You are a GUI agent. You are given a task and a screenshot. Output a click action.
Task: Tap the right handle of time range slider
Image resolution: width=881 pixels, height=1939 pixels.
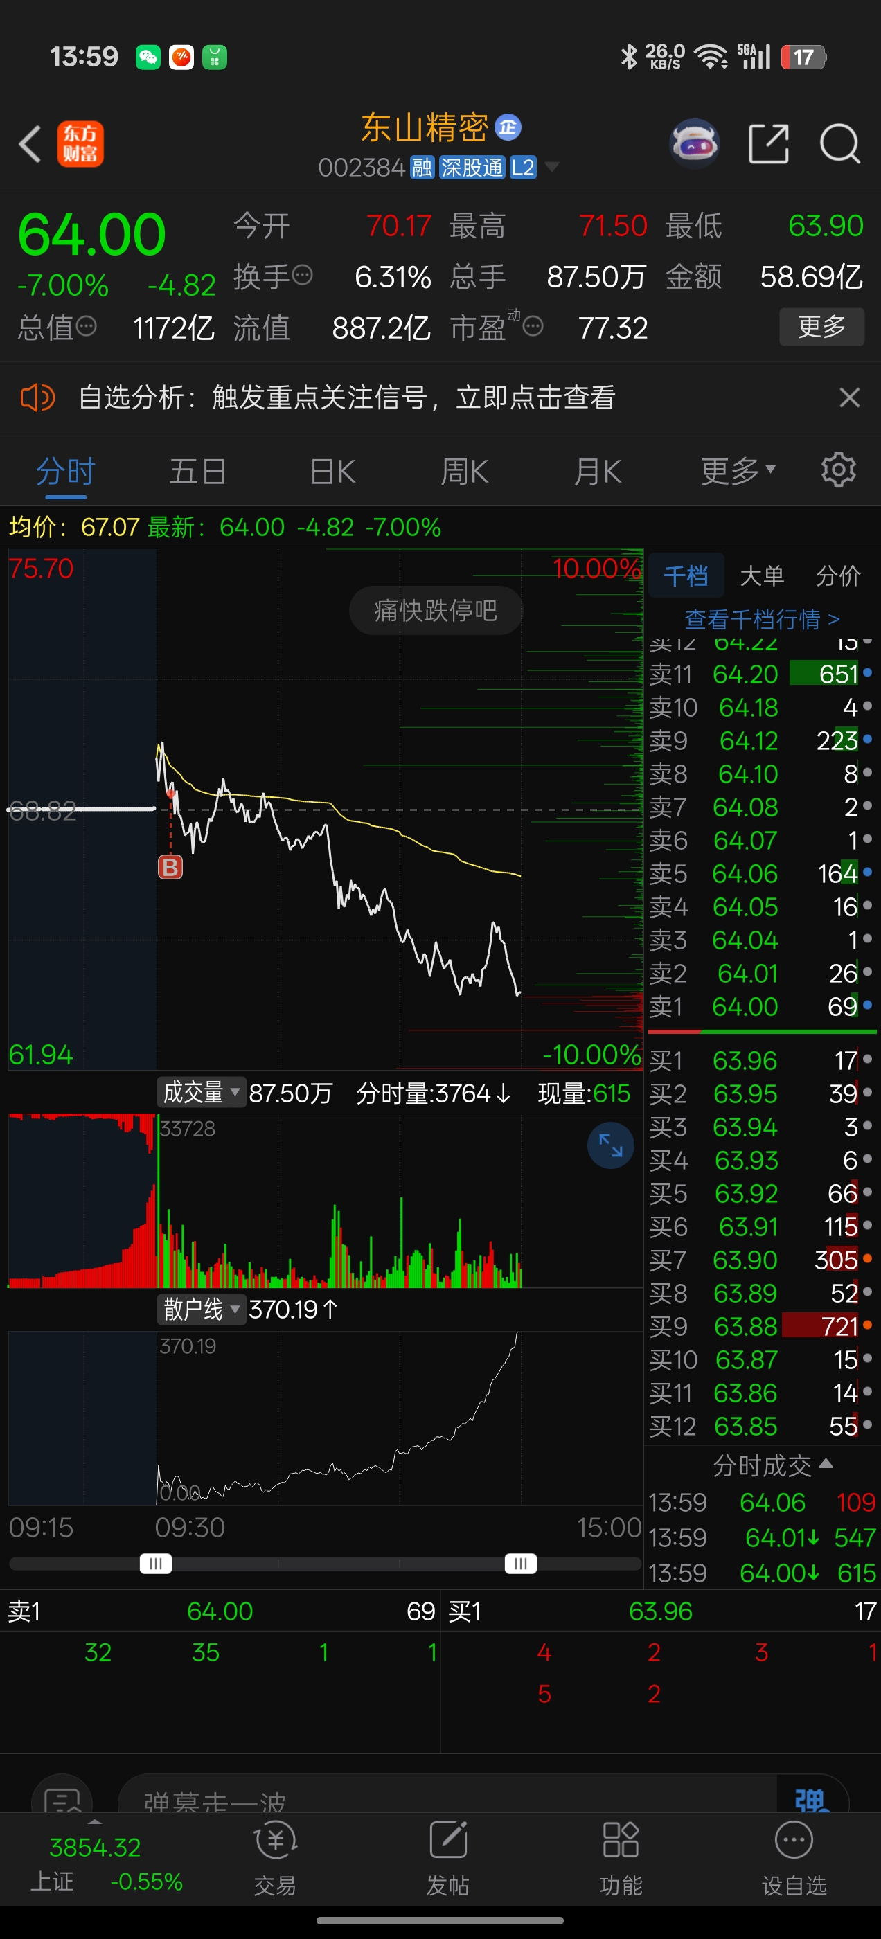pos(520,1564)
